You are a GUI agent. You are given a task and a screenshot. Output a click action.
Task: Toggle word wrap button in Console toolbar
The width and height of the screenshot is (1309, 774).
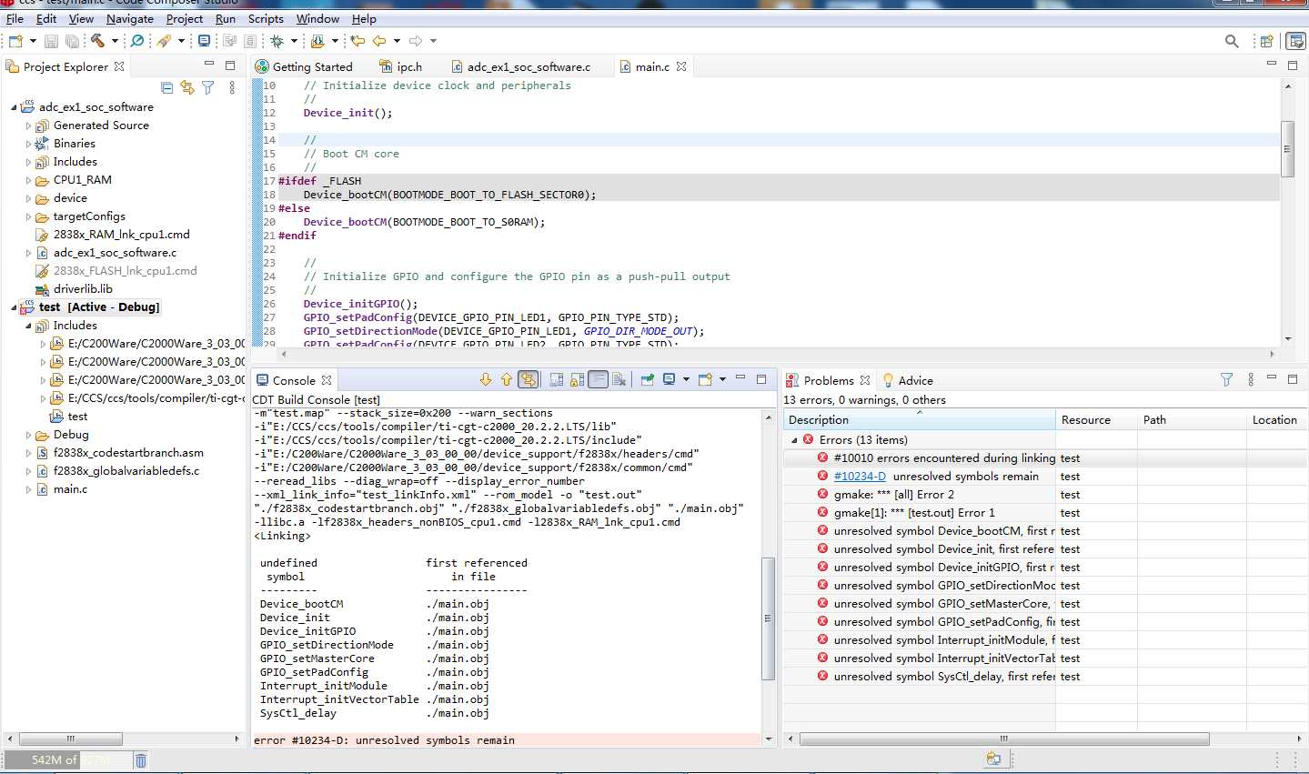[598, 380]
